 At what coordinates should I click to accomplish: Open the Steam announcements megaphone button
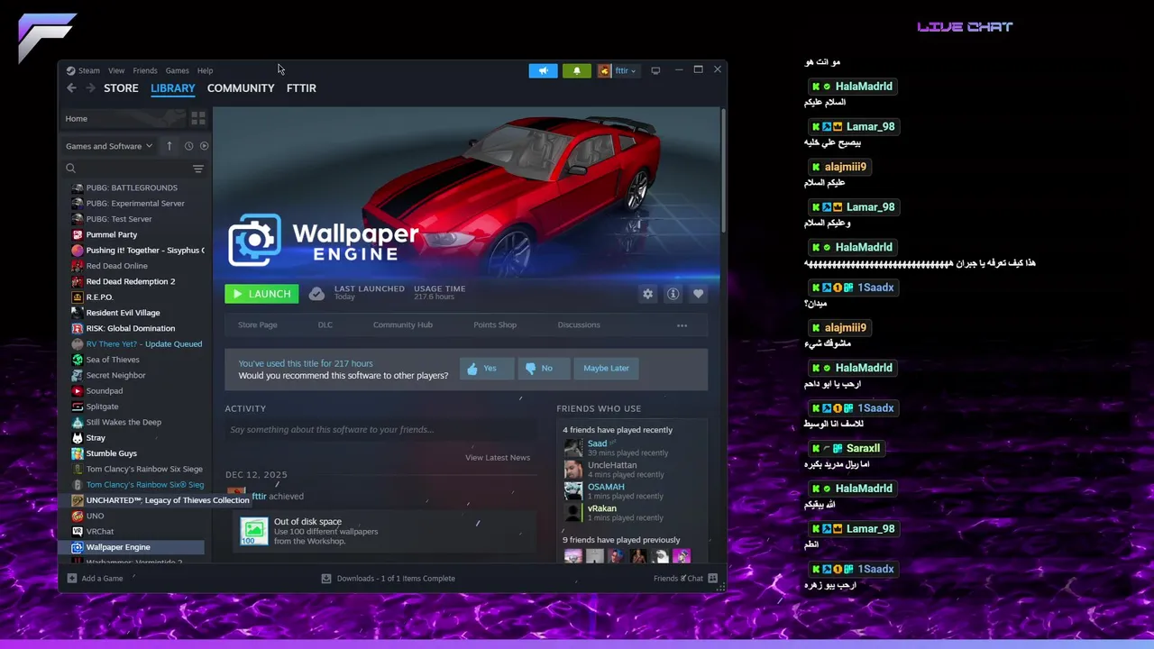[543, 70]
